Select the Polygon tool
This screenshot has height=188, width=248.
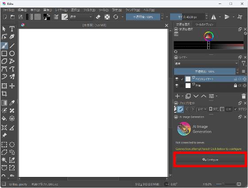[4, 61]
